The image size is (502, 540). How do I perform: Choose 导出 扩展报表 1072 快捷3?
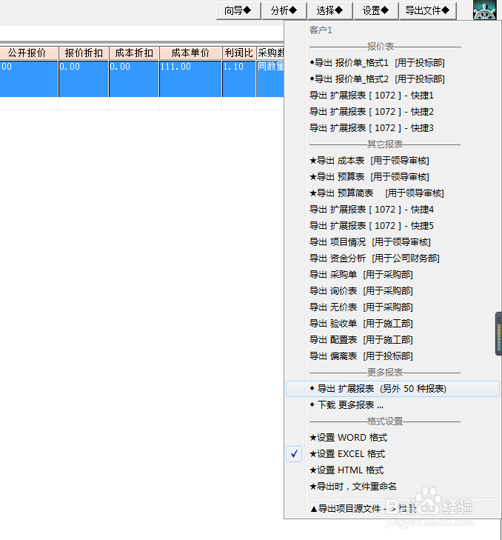(x=392, y=128)
